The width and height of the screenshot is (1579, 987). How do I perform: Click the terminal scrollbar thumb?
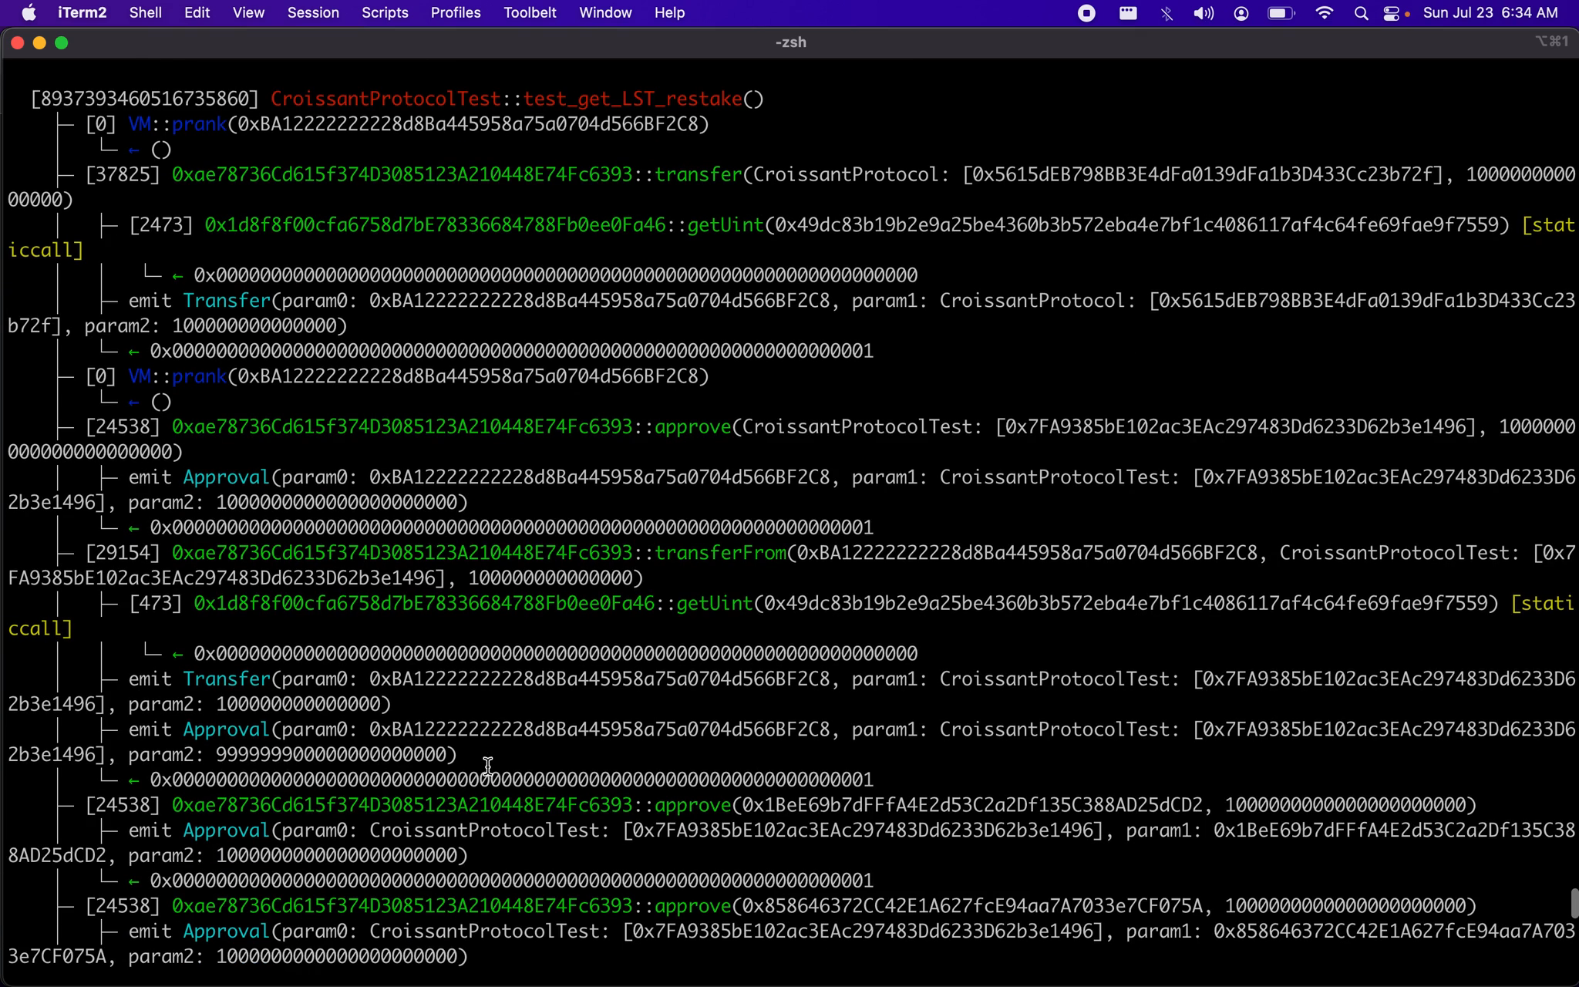pyautogui.click(x=1574, y=903)
